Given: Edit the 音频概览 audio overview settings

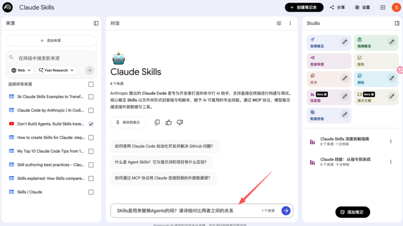Looking at the screenshot, I should (x=345, y=42).
